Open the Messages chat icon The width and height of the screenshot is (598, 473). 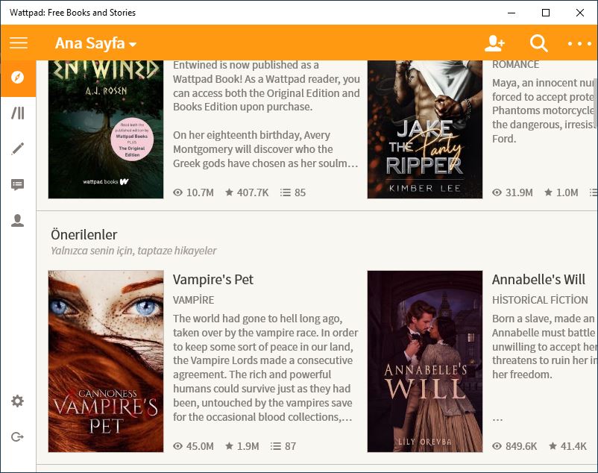18,184
